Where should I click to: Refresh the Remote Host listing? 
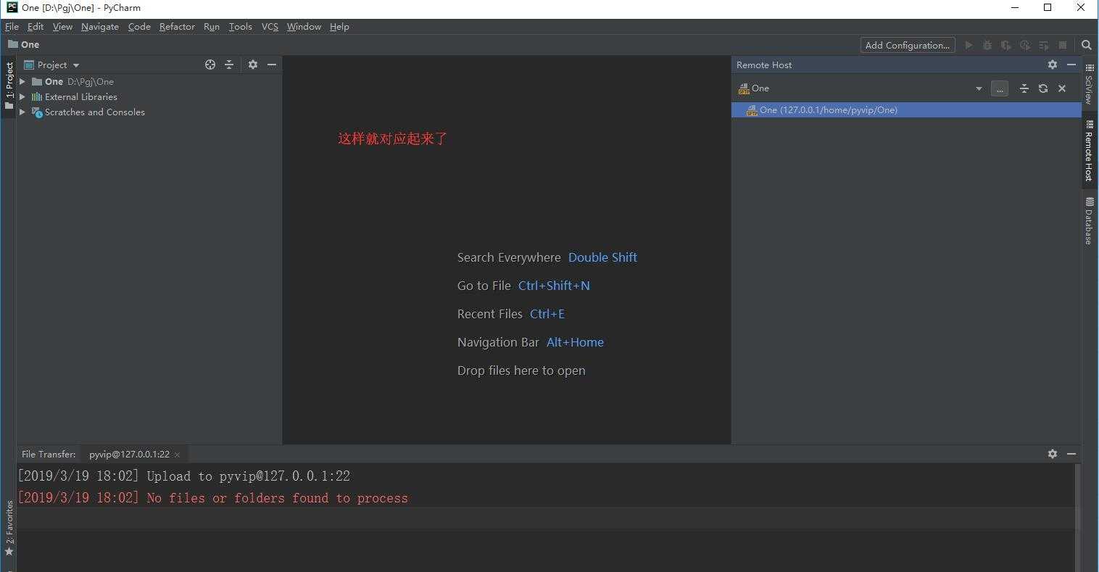pyautogui.click(x=1043, y=88)
